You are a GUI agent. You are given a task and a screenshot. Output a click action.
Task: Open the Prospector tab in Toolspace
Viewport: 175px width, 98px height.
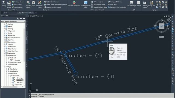tap(27, 24)
